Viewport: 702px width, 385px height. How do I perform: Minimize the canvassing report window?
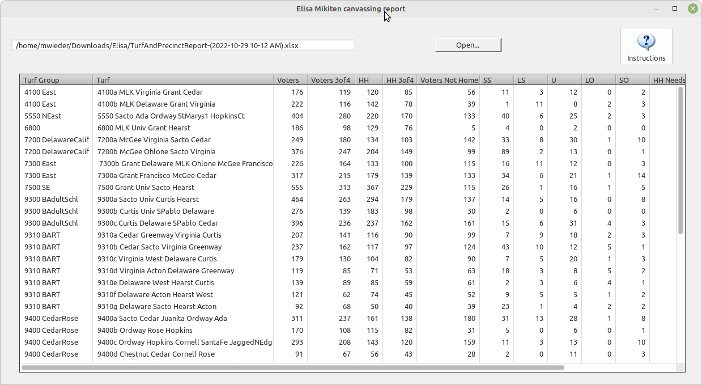657,9
